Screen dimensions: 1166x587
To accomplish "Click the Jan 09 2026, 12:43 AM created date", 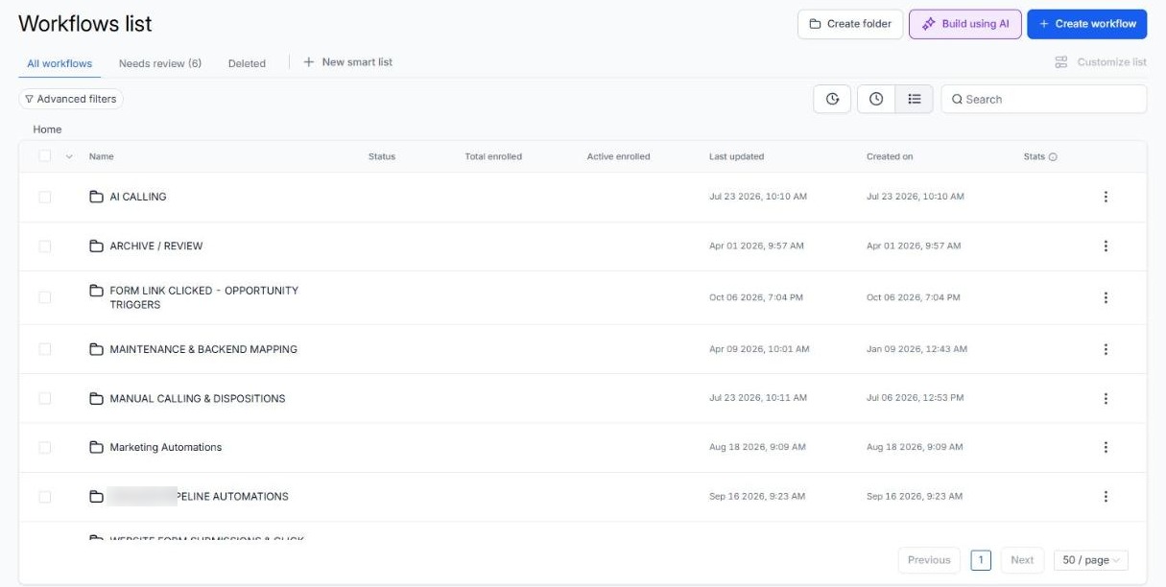I will 916,349.
